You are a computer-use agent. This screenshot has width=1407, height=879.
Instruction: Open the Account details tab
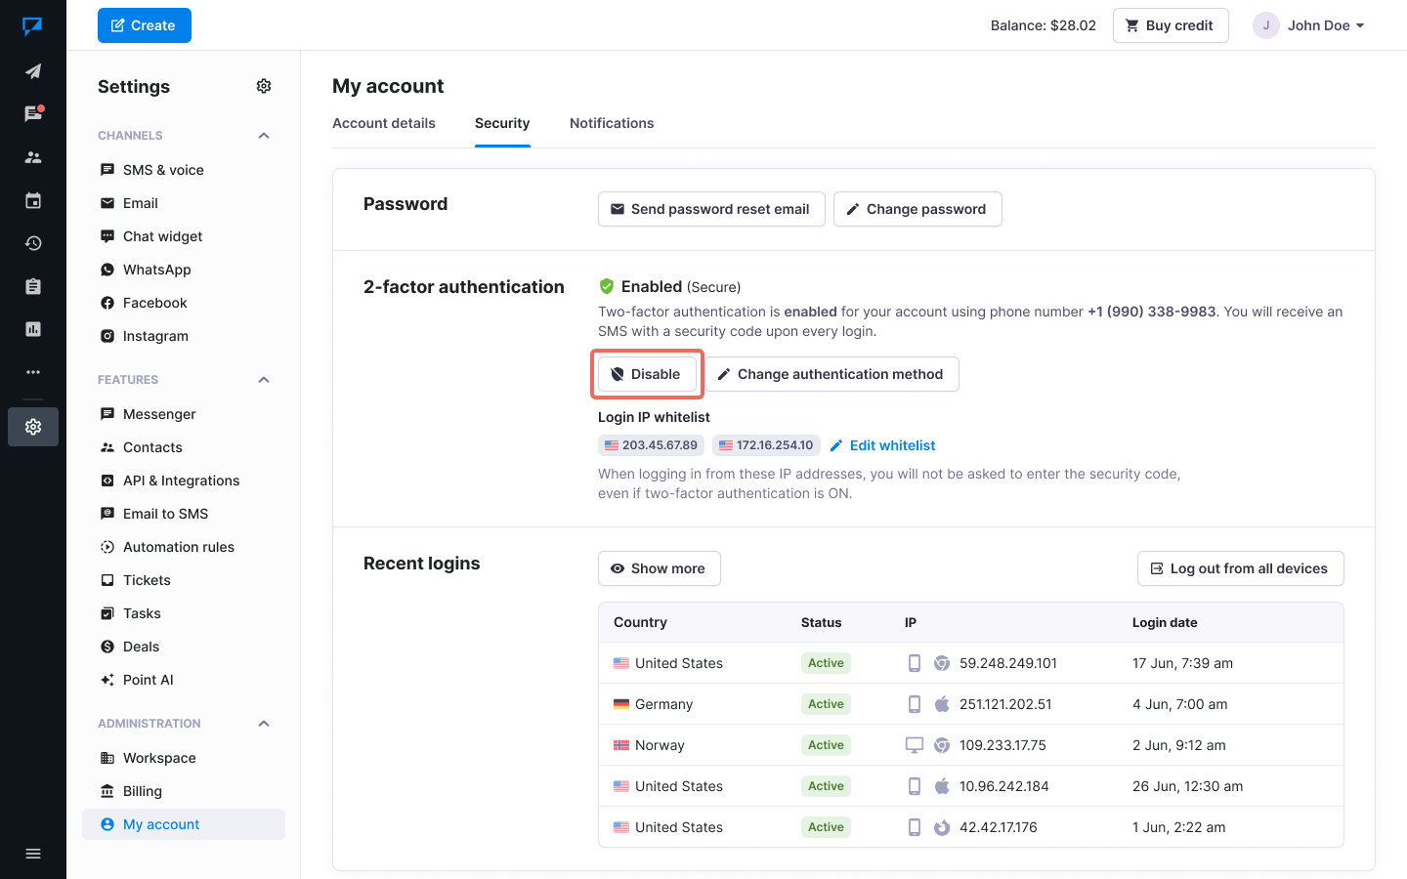click(x=384, y=123)
